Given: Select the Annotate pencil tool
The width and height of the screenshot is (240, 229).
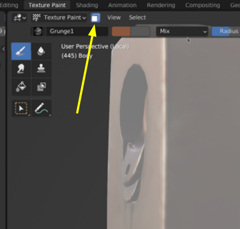Looking at the screenshot, I should pyautogui.click(x=41, y=108).
